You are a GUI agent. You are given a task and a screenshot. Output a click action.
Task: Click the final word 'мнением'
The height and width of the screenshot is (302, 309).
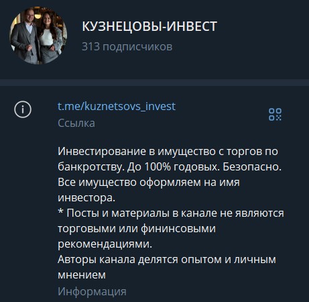[82, 275]
